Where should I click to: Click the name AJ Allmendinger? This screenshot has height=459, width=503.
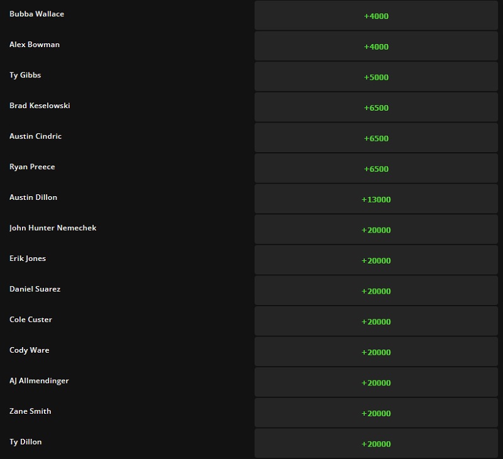tap(39, 381)
